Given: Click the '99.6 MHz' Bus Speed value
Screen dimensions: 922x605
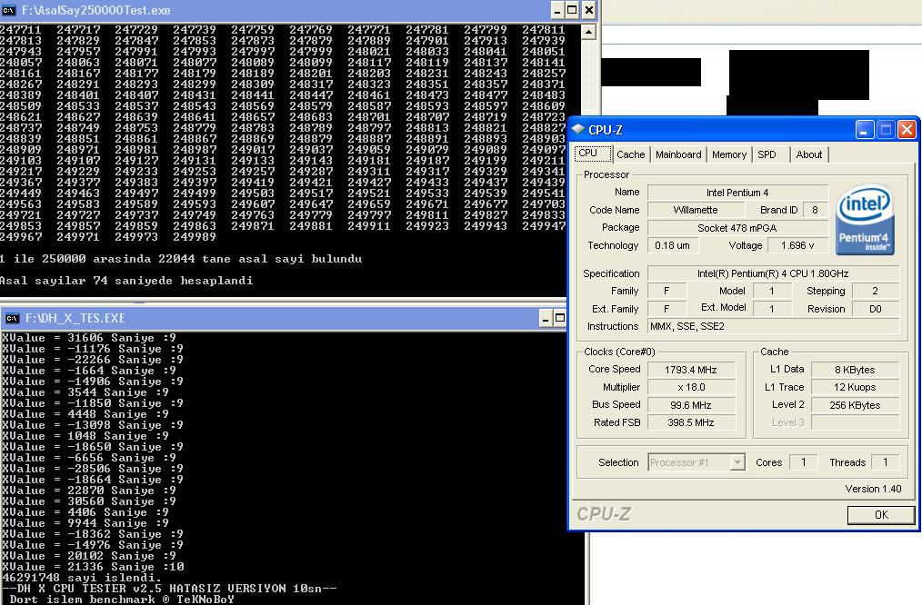Looking at the screenshot, I should tap(691, 405).
